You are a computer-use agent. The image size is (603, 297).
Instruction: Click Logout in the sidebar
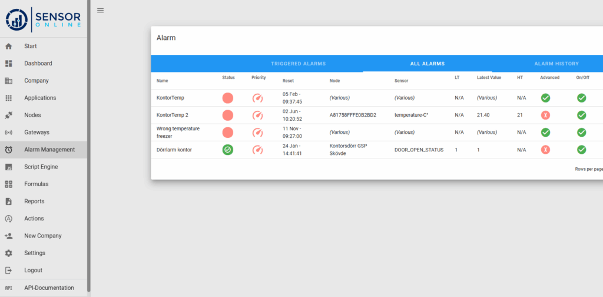point(33,270)
